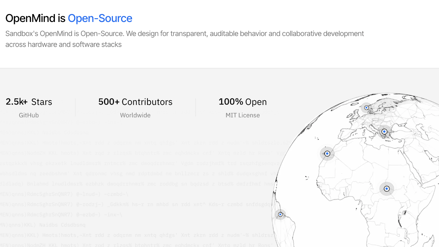Click the 'GitHub' label under Stars
The width and height of the screenshot is (439, 247).
point(29,115)
